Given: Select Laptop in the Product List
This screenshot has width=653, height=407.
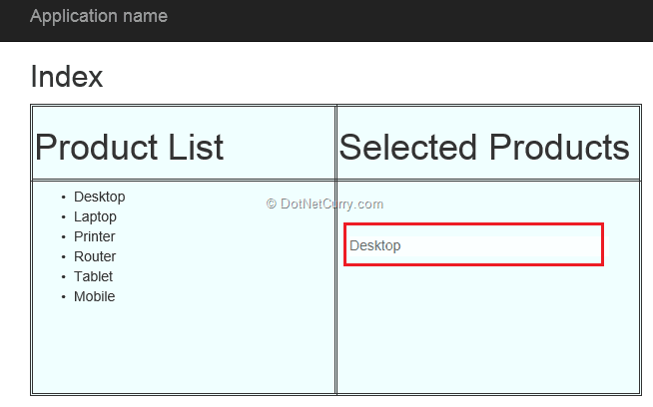Looking at the screenshot, I should (95, 216).
